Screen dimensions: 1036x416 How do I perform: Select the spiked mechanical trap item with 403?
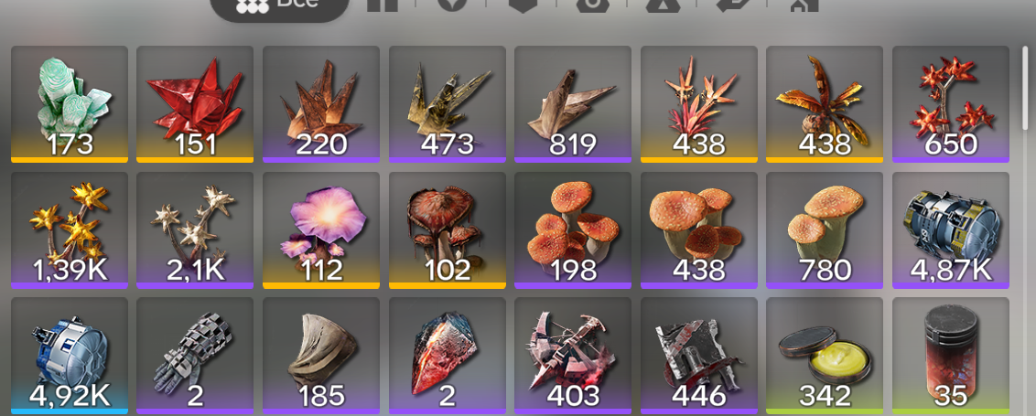(x=573, y=357)
